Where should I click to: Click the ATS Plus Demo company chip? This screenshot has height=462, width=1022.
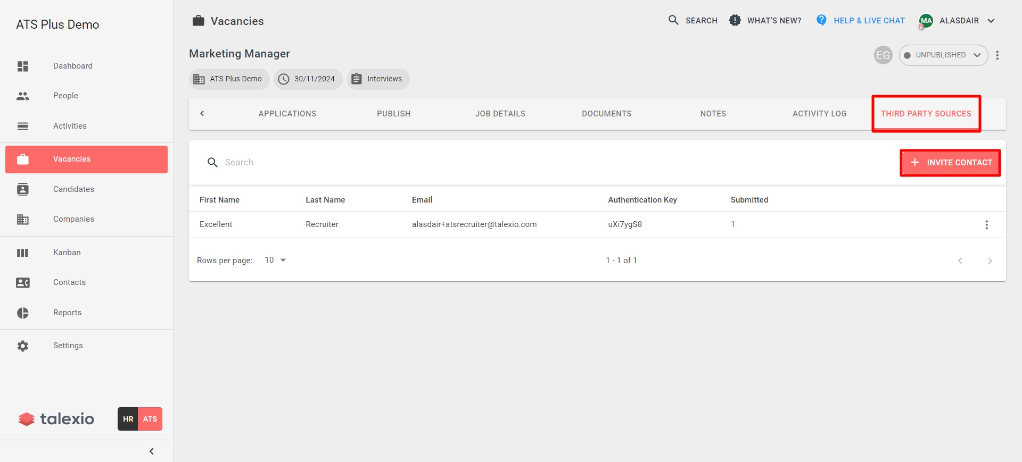pyautogui.click(x=229, y=79)
